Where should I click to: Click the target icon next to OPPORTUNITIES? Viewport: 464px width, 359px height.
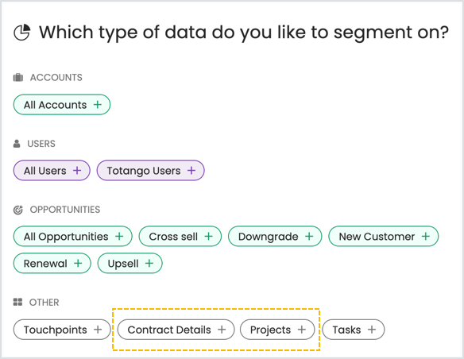[x=18, y=210]
